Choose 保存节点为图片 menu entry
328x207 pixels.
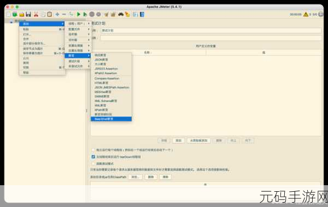[x=42, y=49]
